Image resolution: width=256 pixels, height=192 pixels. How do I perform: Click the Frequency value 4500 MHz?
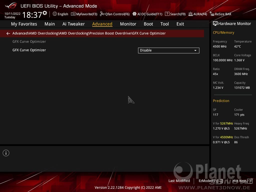[x=220, y=46]
